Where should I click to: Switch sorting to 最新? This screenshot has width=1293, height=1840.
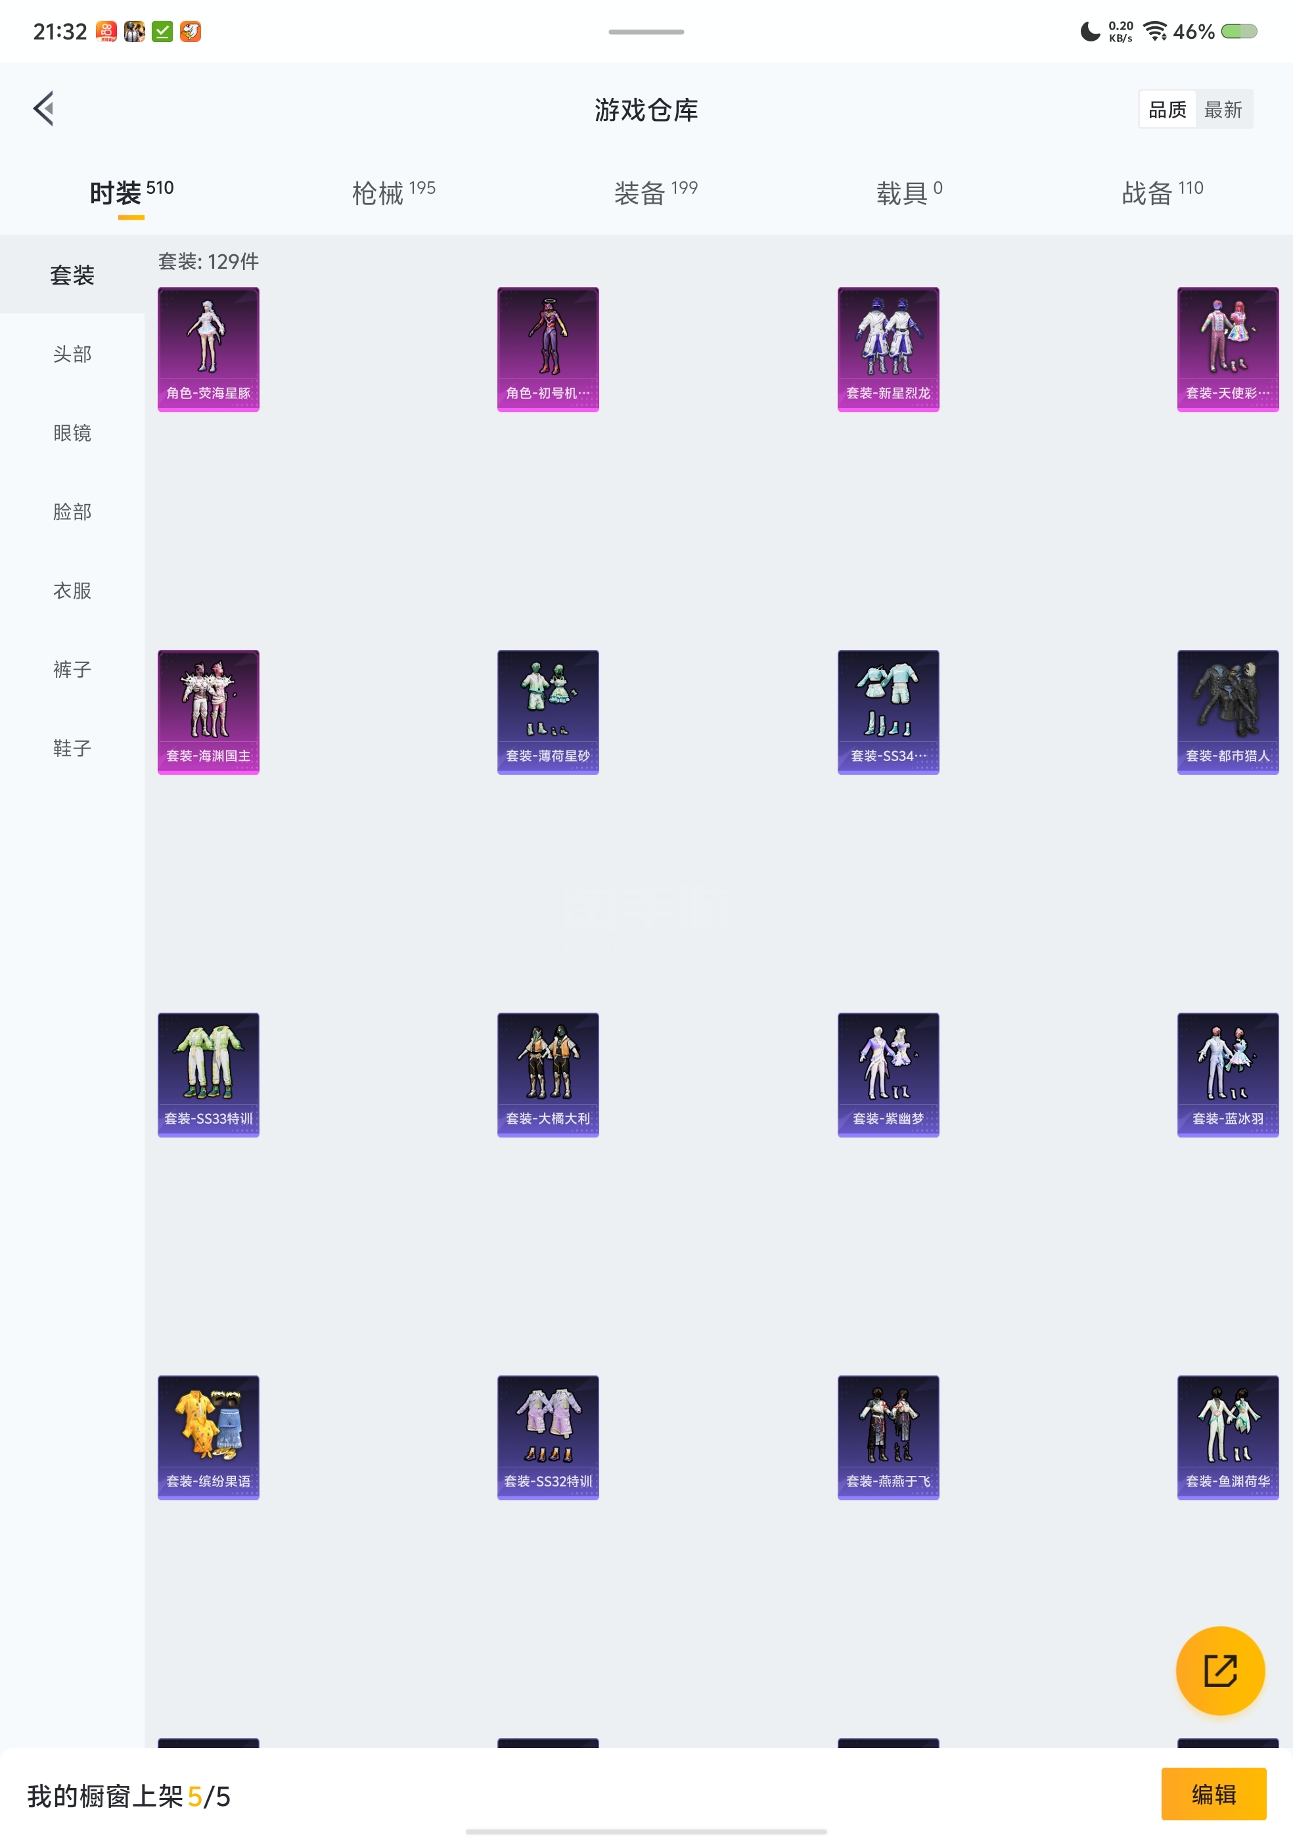point(1223,109)
